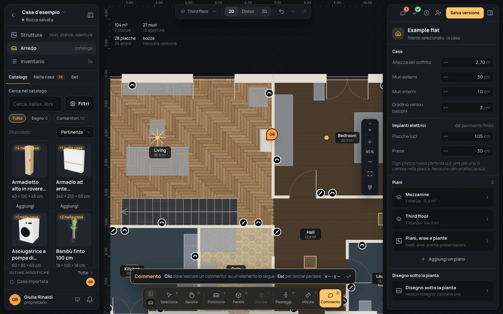Image resolution: width=503 pixels, height=314 pixels.
Task: Invite a collaborator with the add-person icon
Action: [x=438, y=13]
